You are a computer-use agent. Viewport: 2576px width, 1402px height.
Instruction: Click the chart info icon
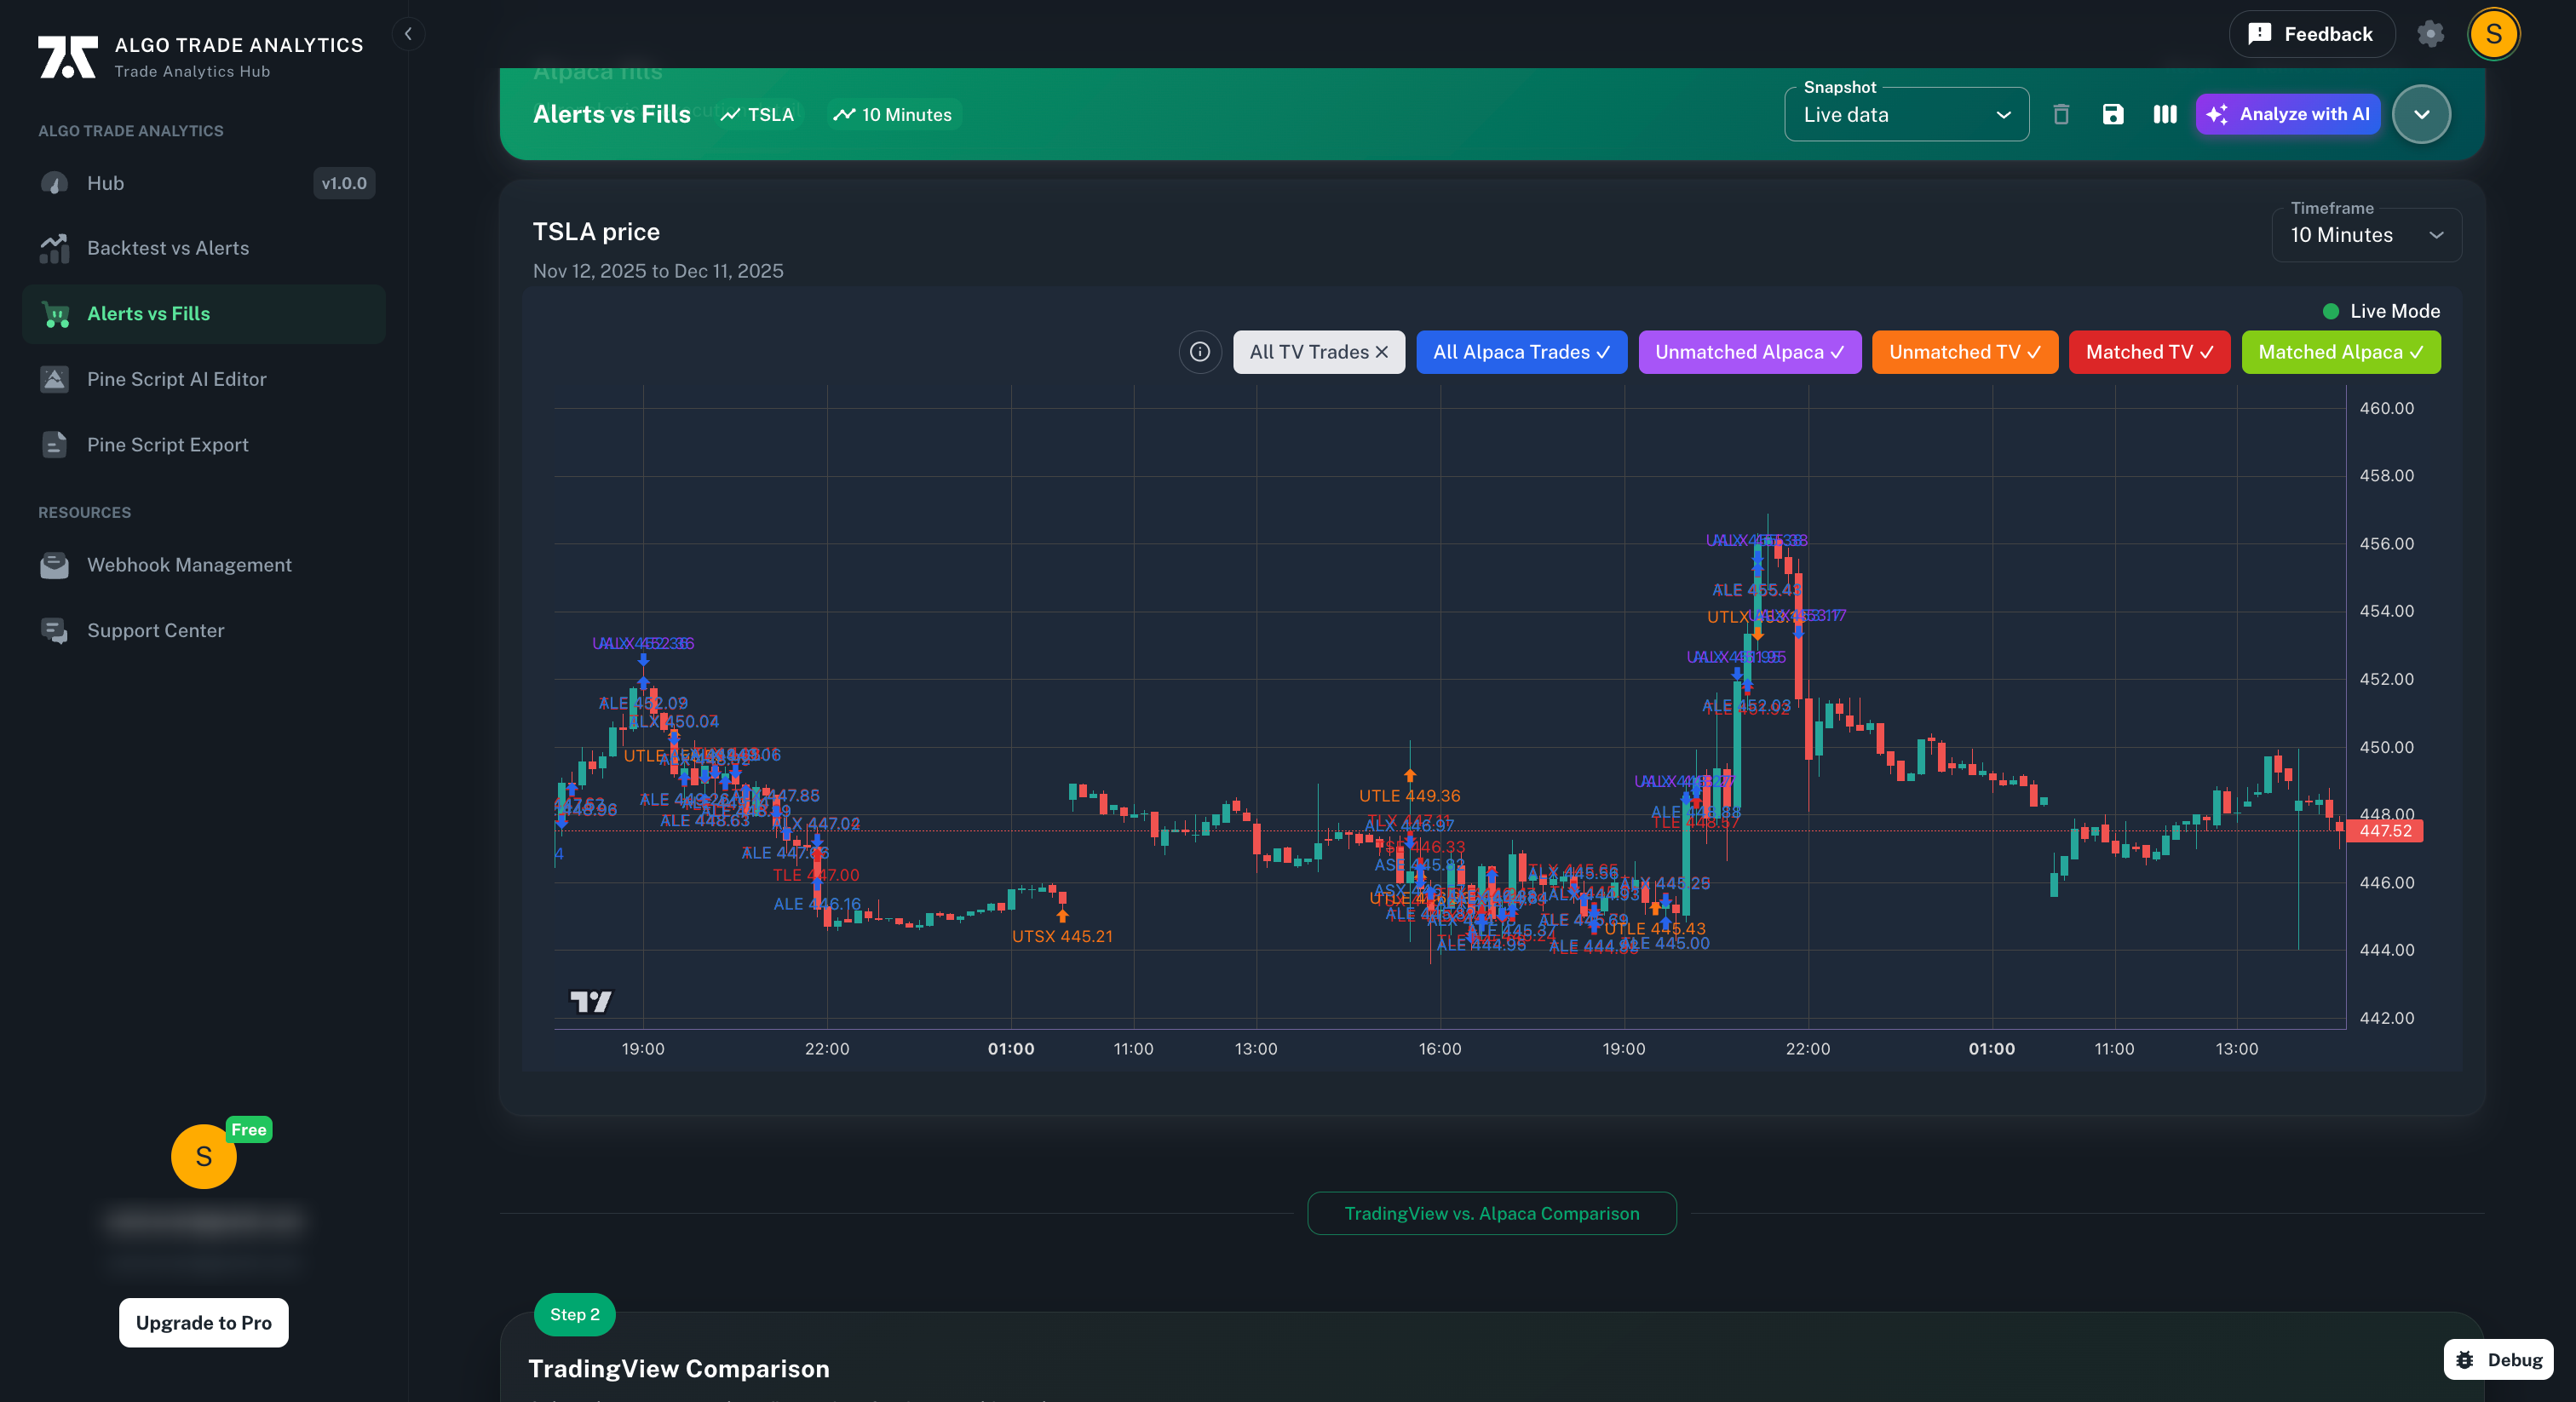pyautogui.click(x=1200, y=352)
